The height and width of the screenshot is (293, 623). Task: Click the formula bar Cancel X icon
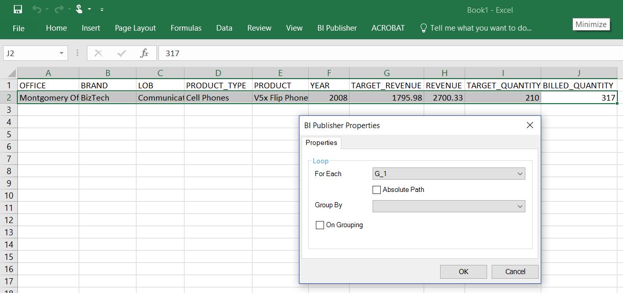pos(99,53)
